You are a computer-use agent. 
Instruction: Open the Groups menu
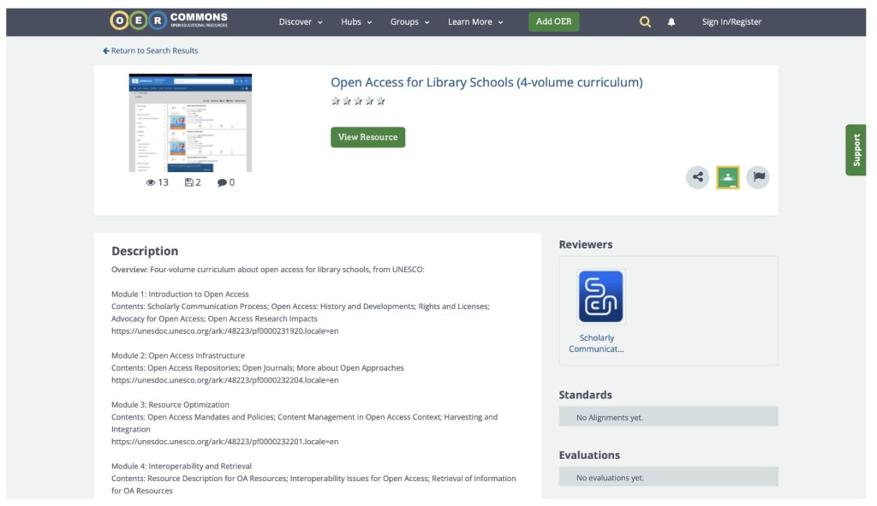click(409, 21)
